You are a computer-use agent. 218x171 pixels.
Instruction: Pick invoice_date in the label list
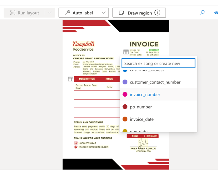point(141,119)
